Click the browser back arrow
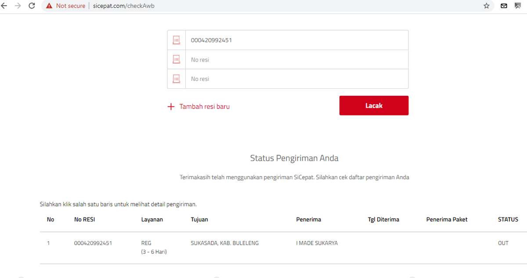527x278 pixels. click(x=4, y=6)
